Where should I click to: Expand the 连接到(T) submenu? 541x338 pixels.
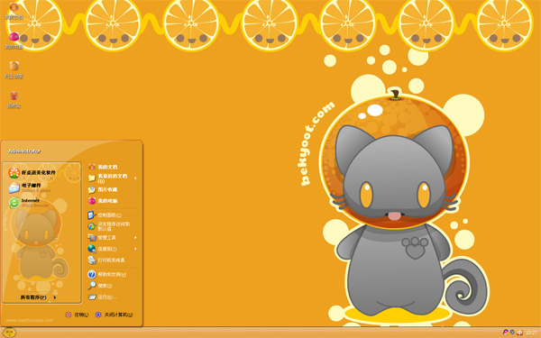[x=113, y=249]
